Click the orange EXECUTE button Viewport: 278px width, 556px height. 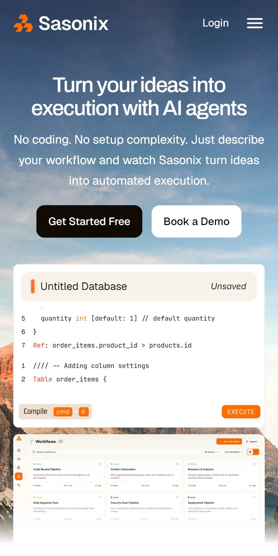click(241, 412)
